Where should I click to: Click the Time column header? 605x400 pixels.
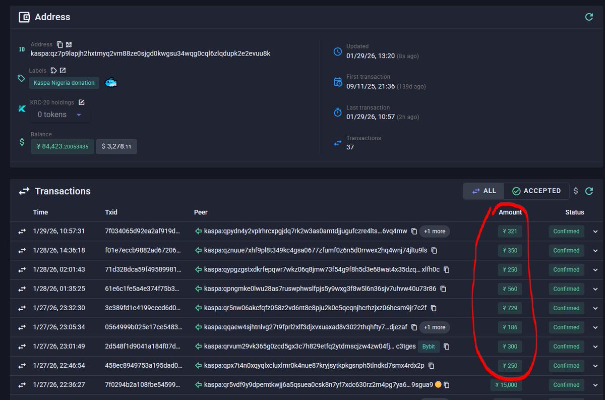tap(40, 212)
